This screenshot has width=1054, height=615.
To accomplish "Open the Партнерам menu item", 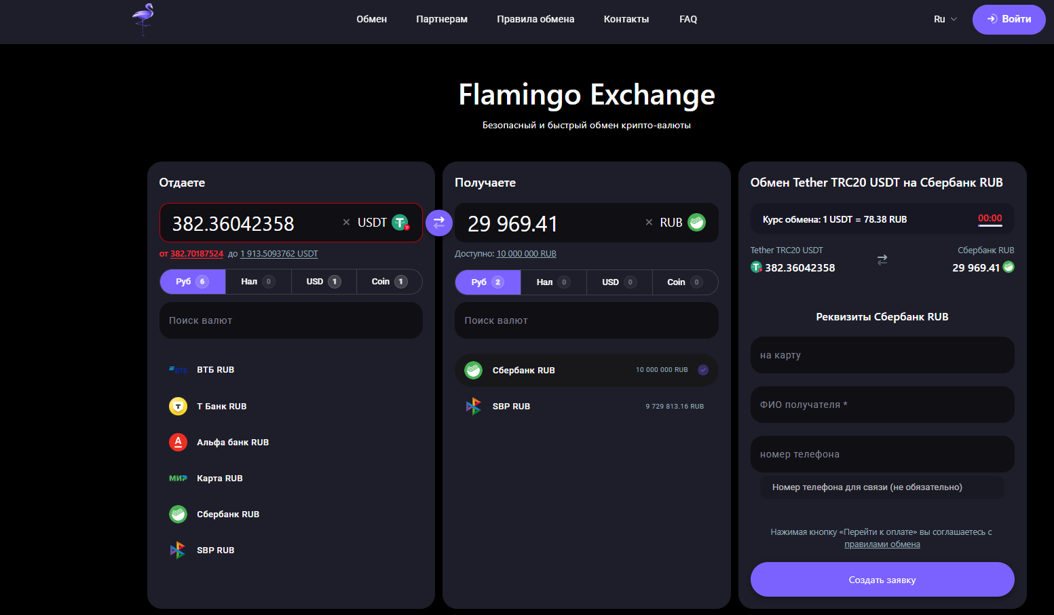I will pyautogui.click(x=442, y=19).
